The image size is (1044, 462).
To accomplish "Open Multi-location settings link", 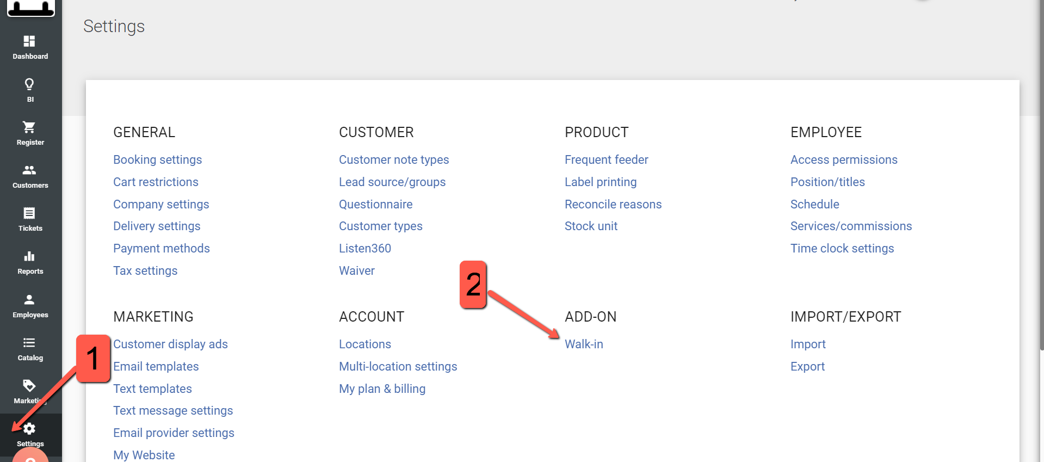I will [398, 366].
